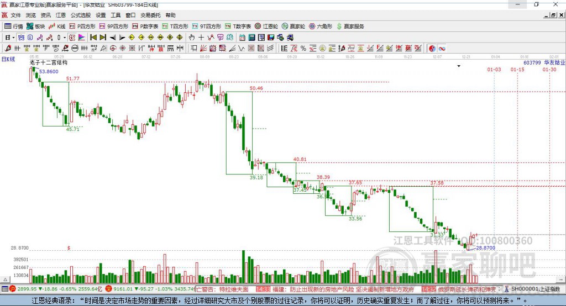566x306 pixels.
Task: Click the 深 index badge in status bar
Action: pyautogui.click(x=108, y=289)
